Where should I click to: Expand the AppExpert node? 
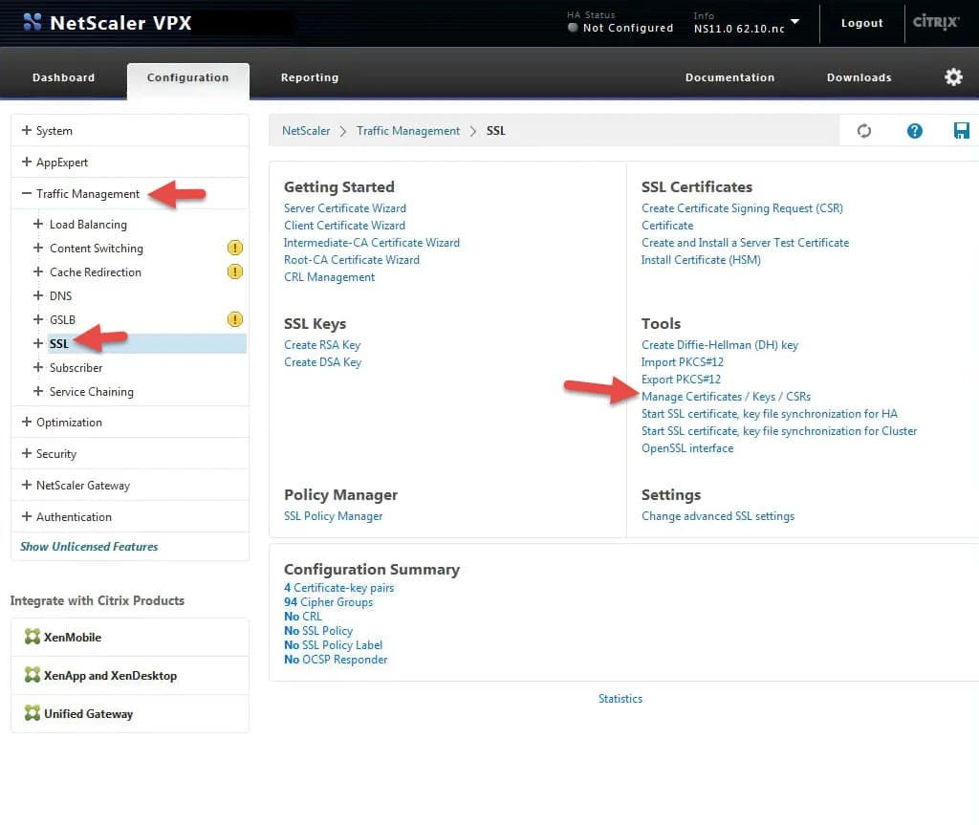(x=26, y=162)
